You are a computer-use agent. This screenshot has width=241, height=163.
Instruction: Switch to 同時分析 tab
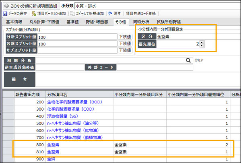141,22
